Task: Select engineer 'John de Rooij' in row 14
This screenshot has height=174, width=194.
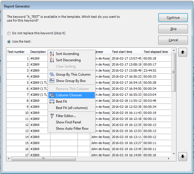Action: click(x=100, y=137)
